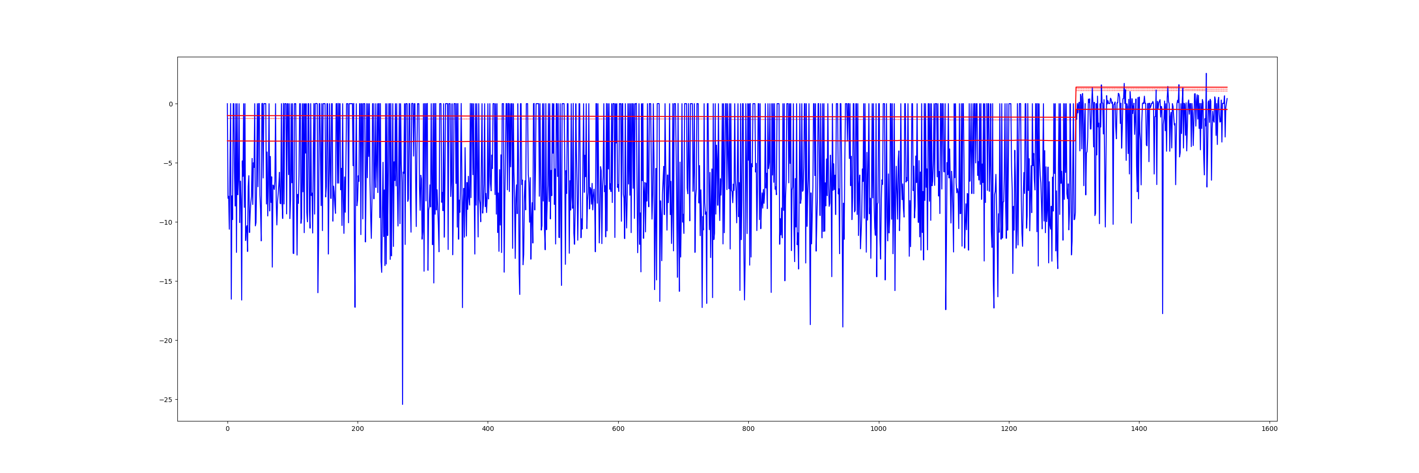Click the y-axis tick label −5
1419x473 pixels.
167,163
